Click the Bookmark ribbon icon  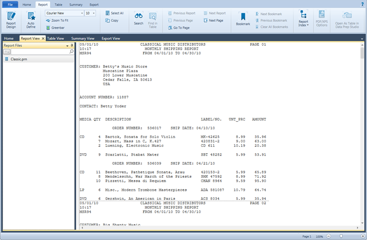pyautogui.click(x=243, y=19)
